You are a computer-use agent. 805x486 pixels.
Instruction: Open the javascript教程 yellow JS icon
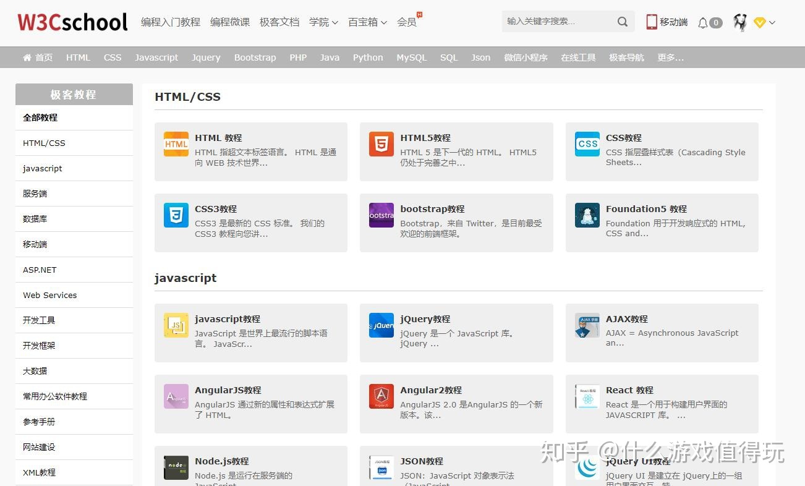[176, 325]
